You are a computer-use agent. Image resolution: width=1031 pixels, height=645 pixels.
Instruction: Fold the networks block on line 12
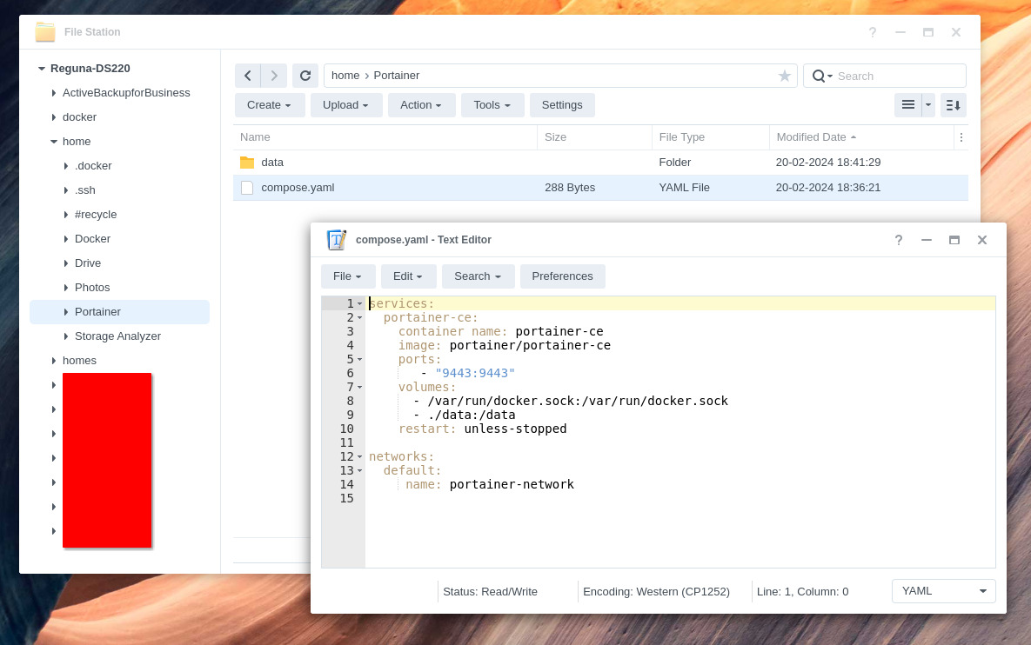tap(359, 456)
